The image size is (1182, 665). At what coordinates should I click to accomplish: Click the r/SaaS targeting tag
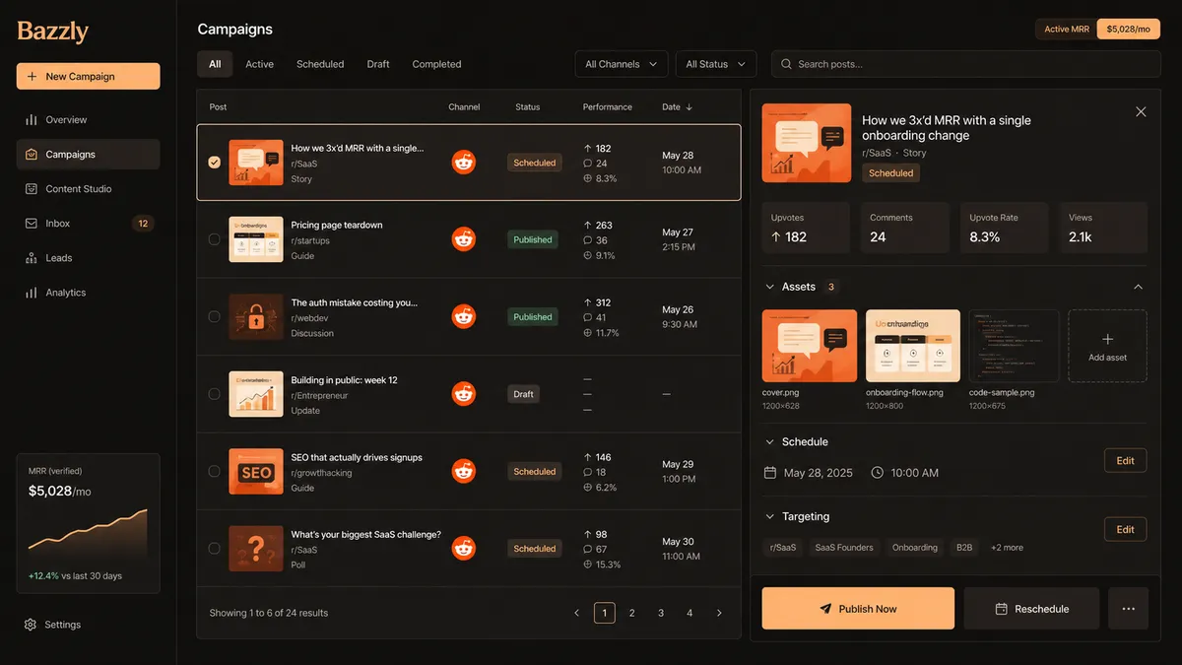783,548
